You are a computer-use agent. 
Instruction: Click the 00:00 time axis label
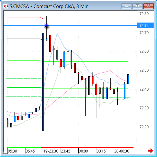point(83,151)
